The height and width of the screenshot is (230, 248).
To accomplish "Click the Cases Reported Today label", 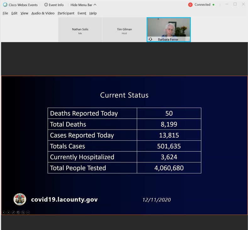I will point(82,135).
